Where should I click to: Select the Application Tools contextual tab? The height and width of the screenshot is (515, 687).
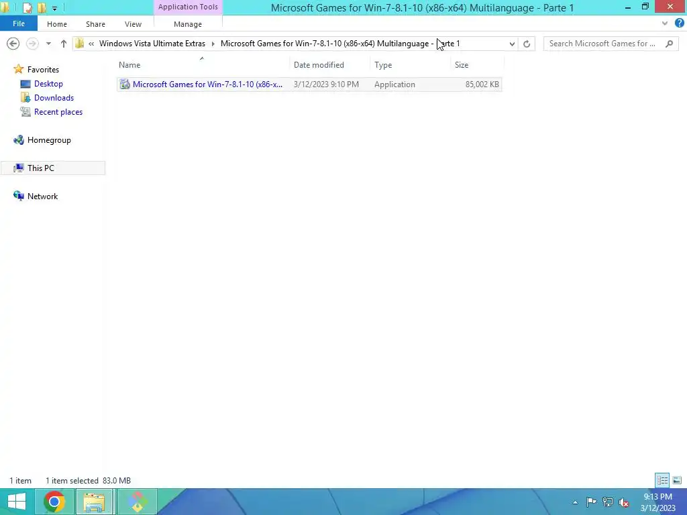point(188,7)
